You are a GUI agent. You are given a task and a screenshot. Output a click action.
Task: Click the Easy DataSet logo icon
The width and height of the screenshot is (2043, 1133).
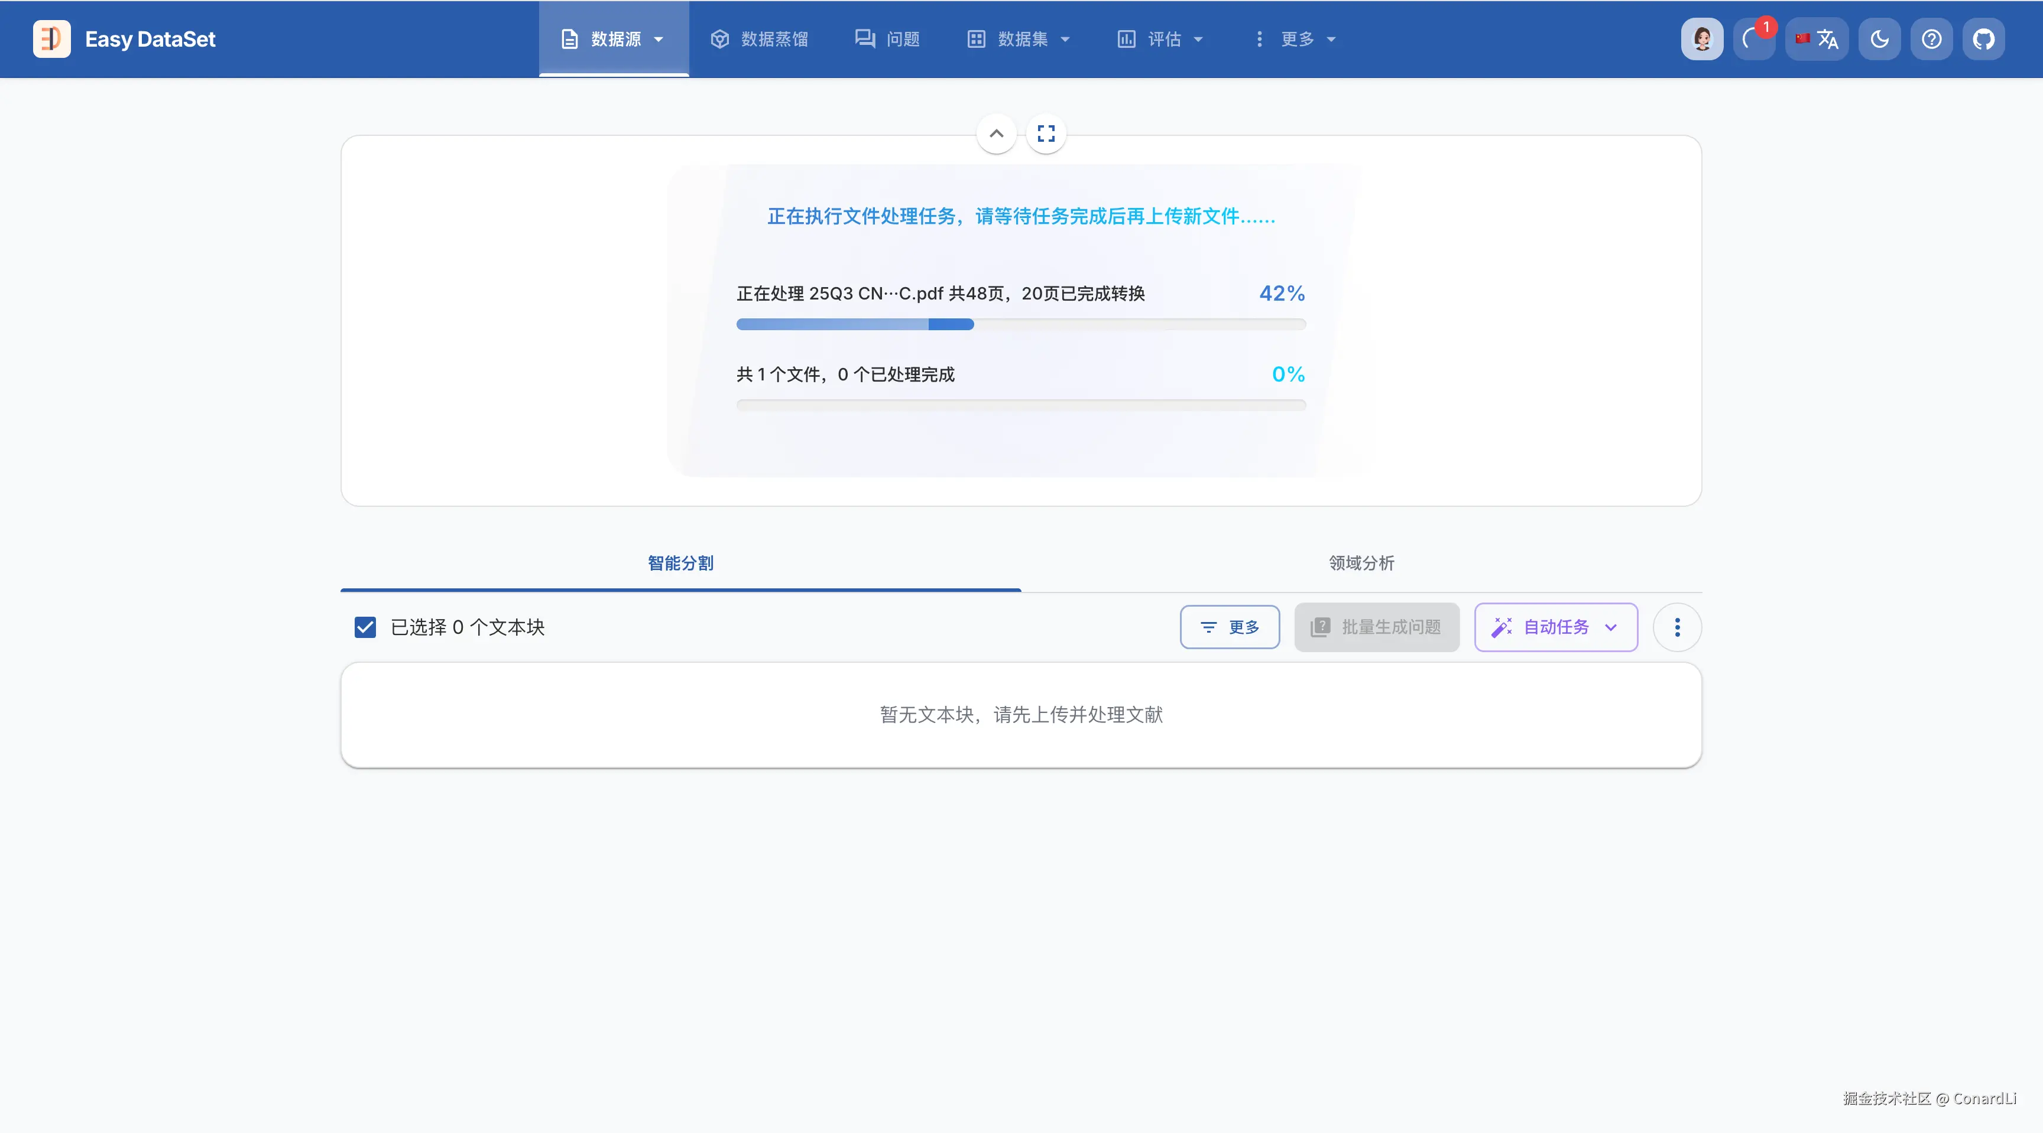pyautogui.click(x=51, y=39)
